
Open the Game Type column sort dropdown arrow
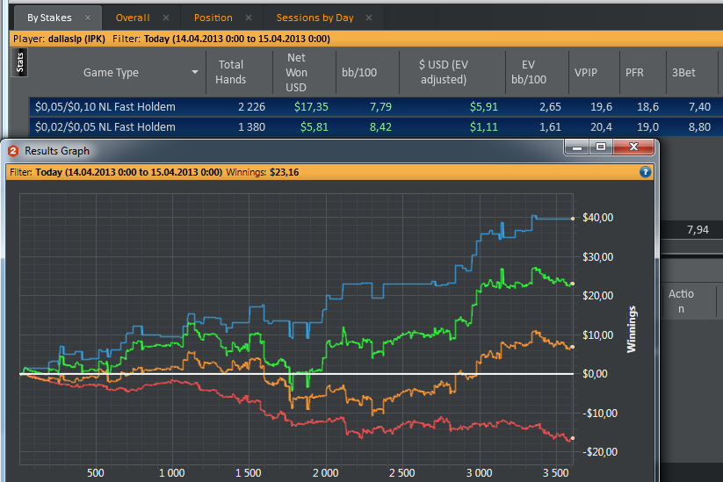(195, 72)
